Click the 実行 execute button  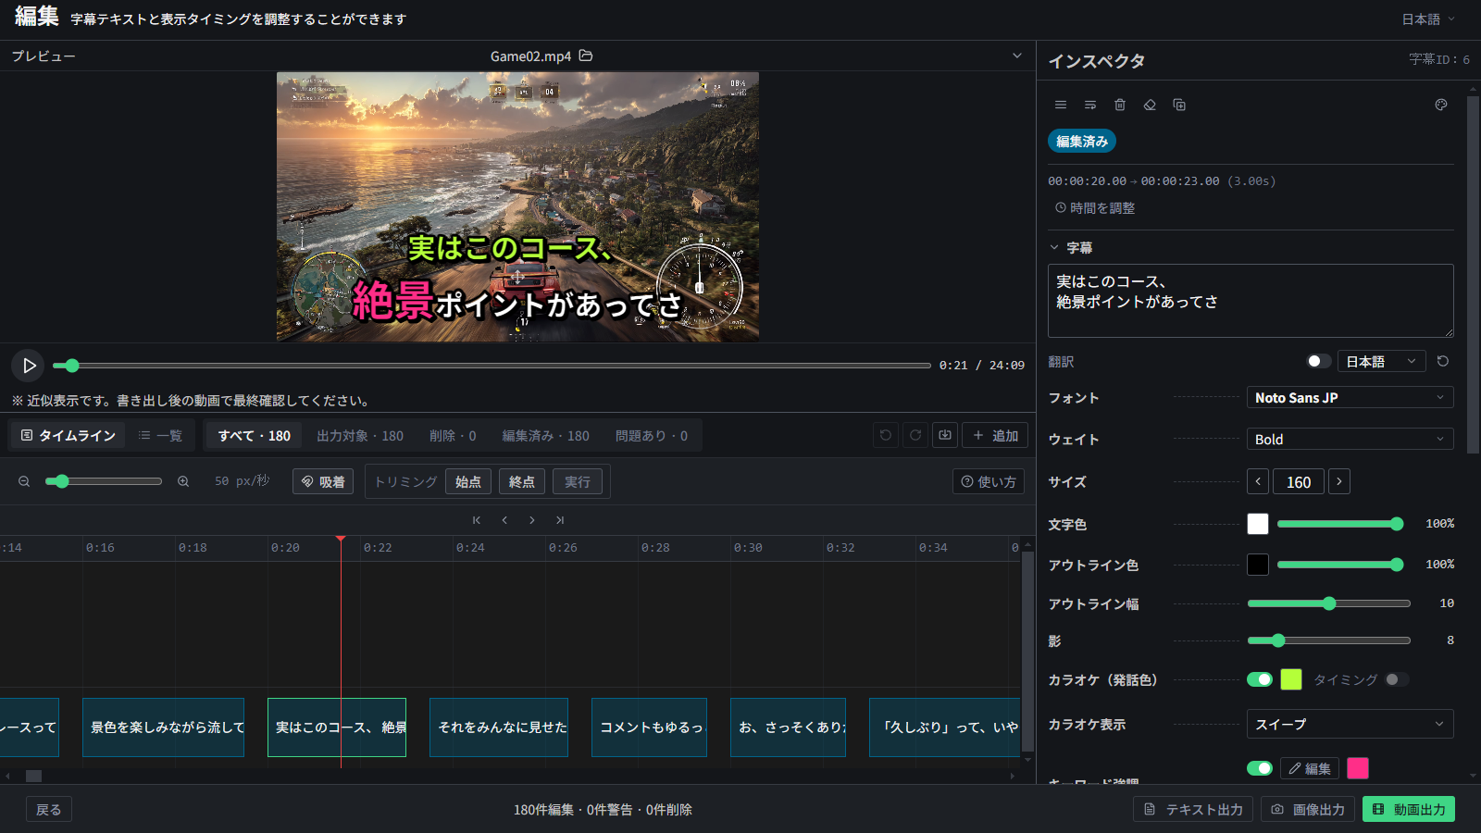[578, 481]
